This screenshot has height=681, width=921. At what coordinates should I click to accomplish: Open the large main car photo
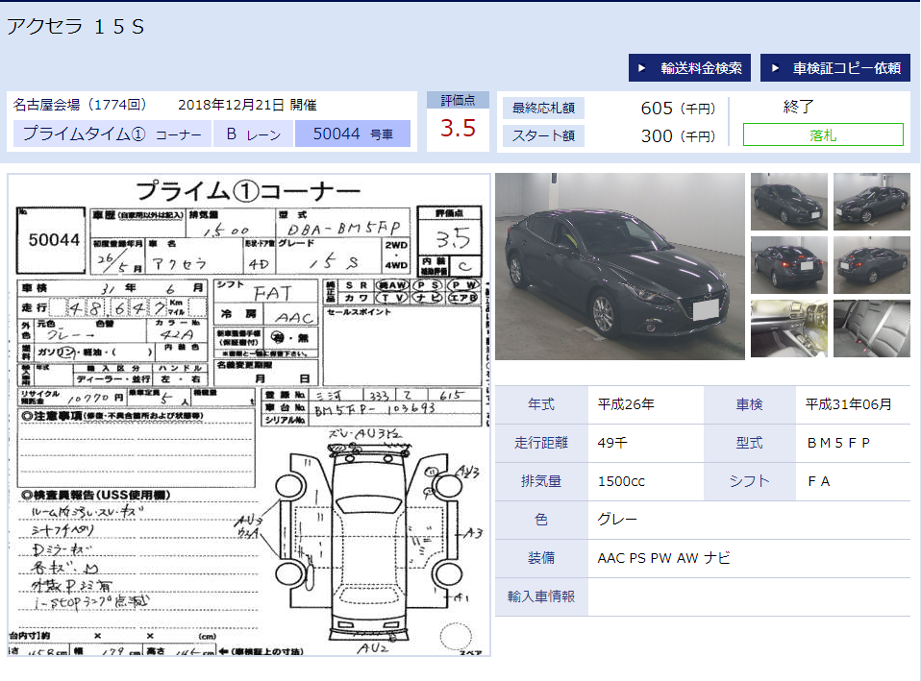pos(619,266)
